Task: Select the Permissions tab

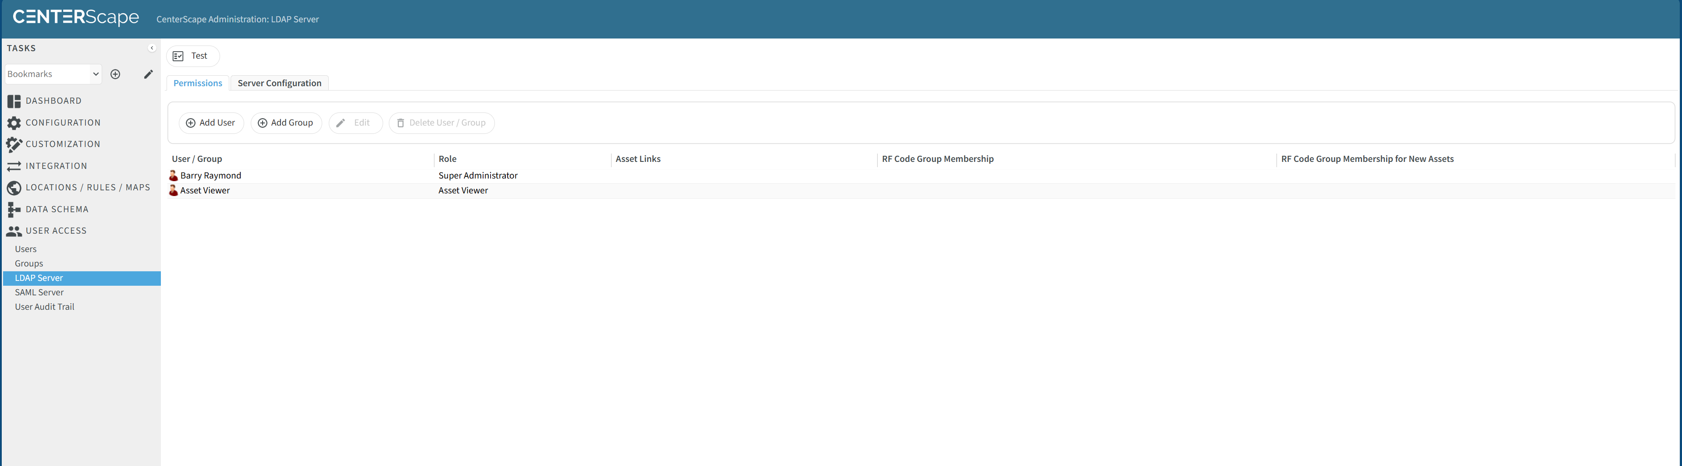Action: pyautogui.click(x=197, y=84)
